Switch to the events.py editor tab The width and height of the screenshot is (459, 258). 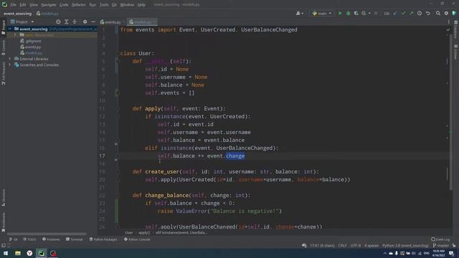110,22
